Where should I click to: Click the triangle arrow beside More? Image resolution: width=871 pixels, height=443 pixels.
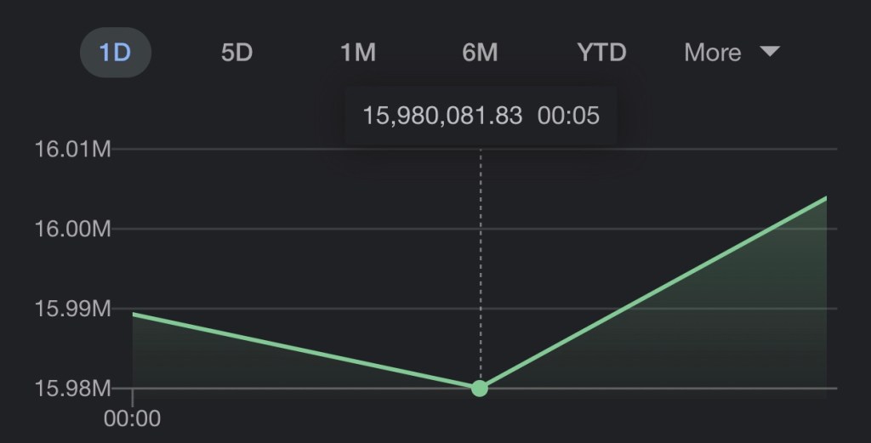pyautogui.click(x=769, y=52)
